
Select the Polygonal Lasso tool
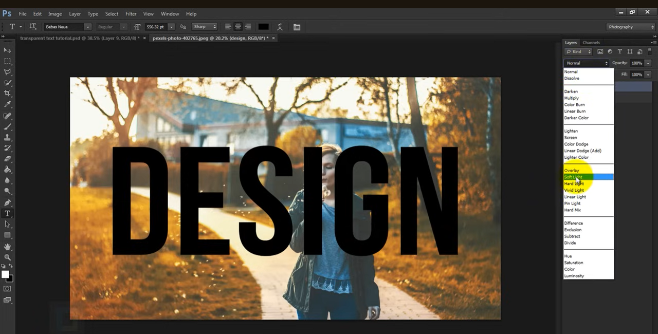[x=7, y=72]
